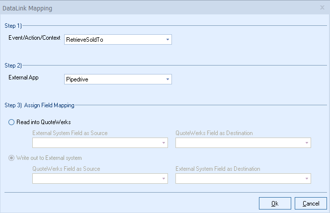Click the Step 3) Assign Field Mapping heading
This screenshot has width=330, height=213.
pos(39,105)
